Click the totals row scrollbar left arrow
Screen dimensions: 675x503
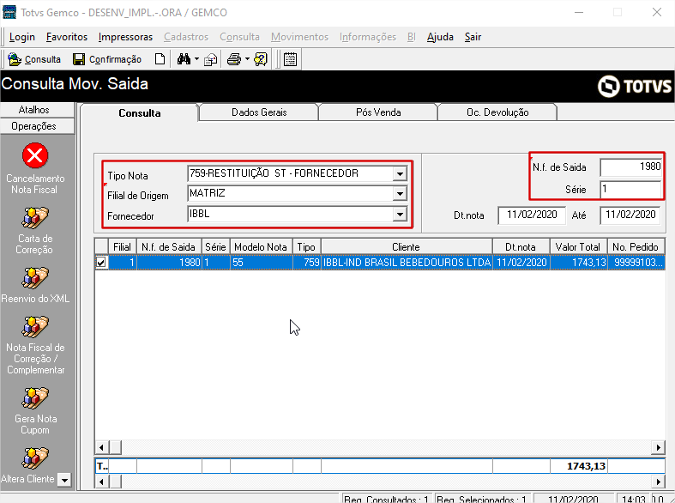tap(101, 482)
